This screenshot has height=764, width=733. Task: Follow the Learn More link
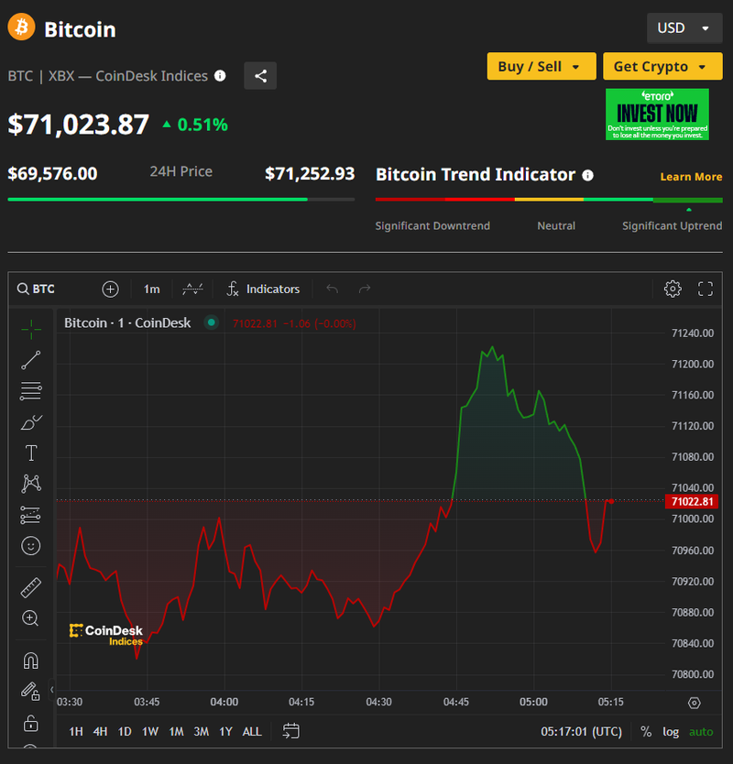tap(691, 177)
